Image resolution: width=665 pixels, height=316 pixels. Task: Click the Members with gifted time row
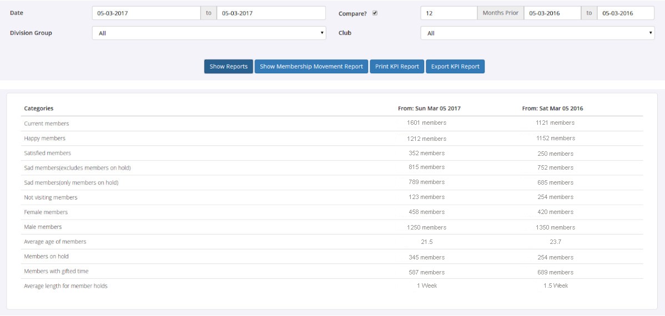[56, 272]
